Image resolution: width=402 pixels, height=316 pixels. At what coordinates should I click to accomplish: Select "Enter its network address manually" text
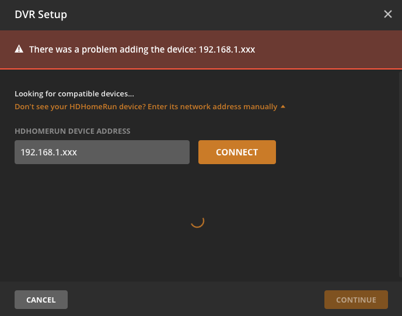(221, 107)
